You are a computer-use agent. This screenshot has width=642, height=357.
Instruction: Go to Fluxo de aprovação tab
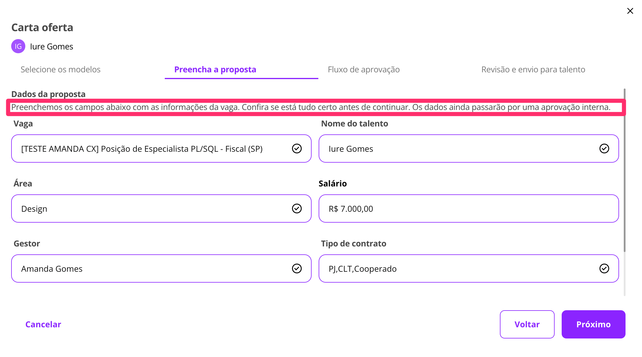tap(364, 70)
